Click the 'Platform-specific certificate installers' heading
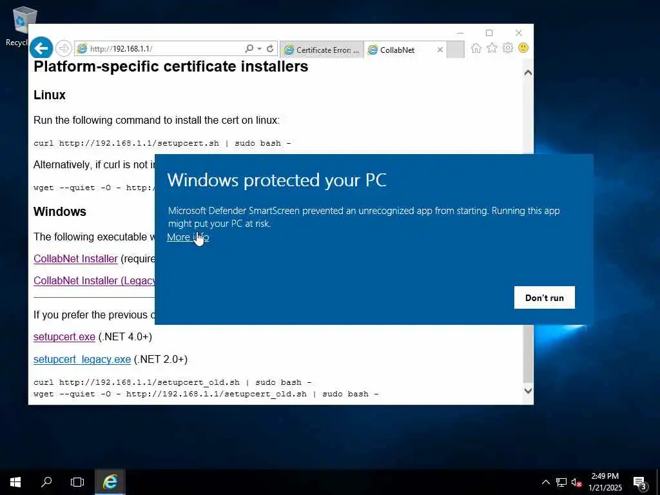 tap(171, 66)
